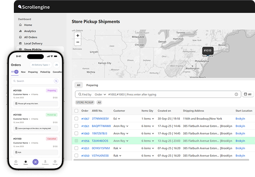Tap the note icon beside N/A
Image resolution: width=255 pixels, height=177 pixels.
[16, 152]
